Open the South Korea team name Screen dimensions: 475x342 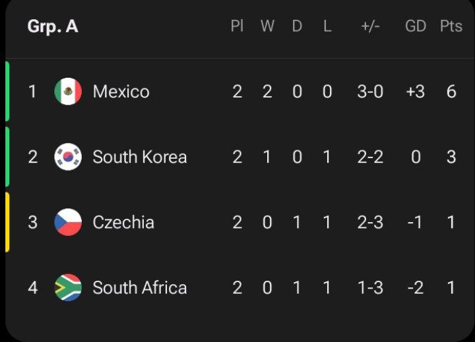point(140,157)
